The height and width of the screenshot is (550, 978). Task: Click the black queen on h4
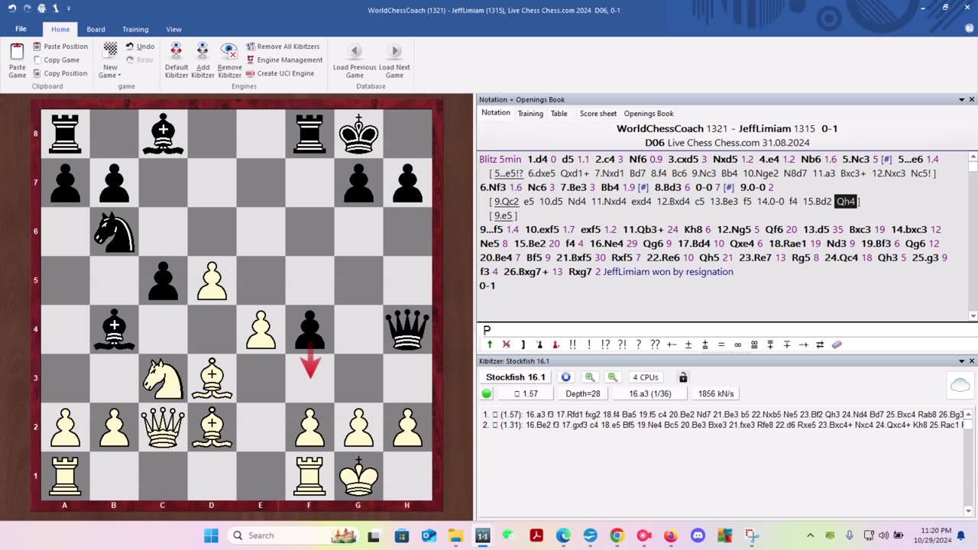[407, 329]
